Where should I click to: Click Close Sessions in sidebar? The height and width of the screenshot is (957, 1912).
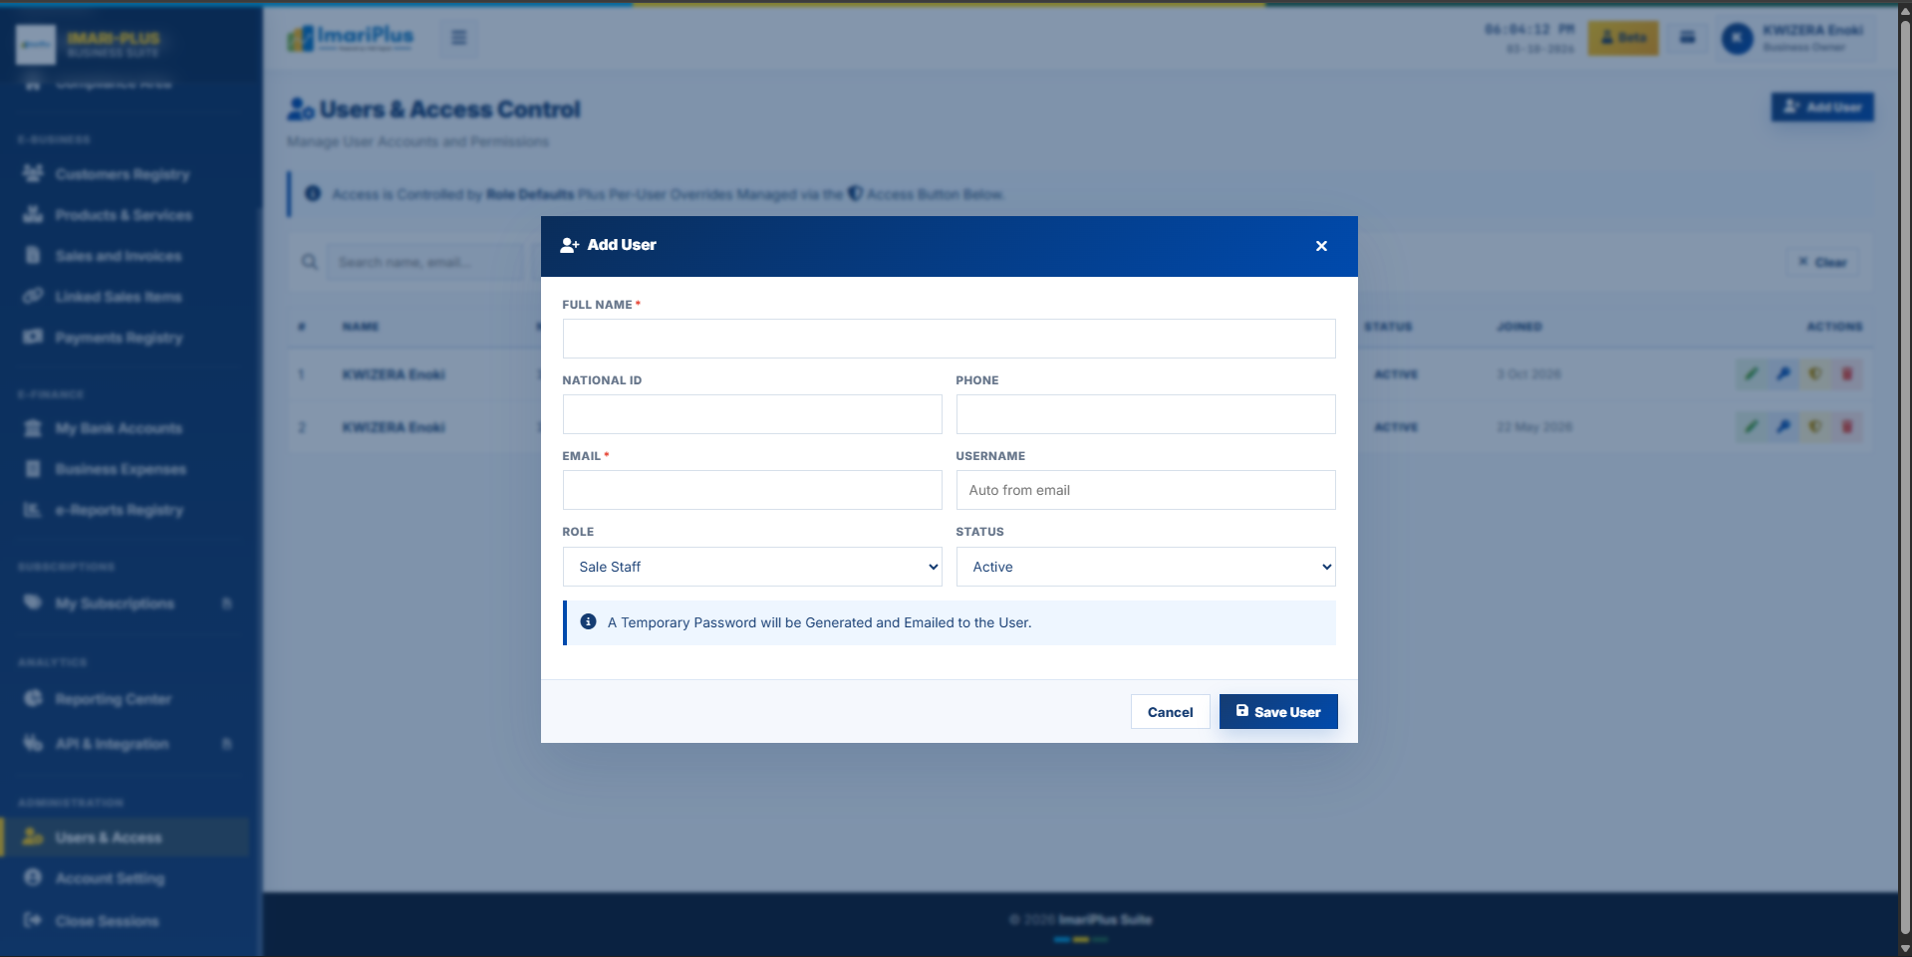125,921
